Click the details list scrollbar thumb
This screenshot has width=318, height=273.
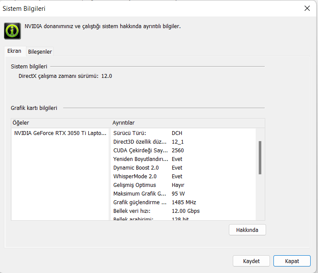coord(260,157)
